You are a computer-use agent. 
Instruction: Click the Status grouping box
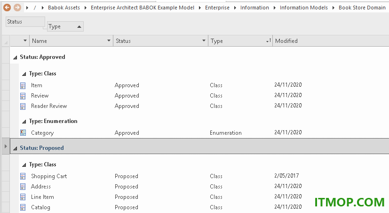pos(25,22)
